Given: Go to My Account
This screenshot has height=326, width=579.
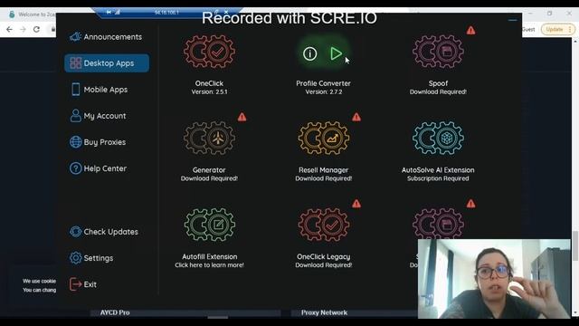Looking at the screenshot, I should coord(99,116).
